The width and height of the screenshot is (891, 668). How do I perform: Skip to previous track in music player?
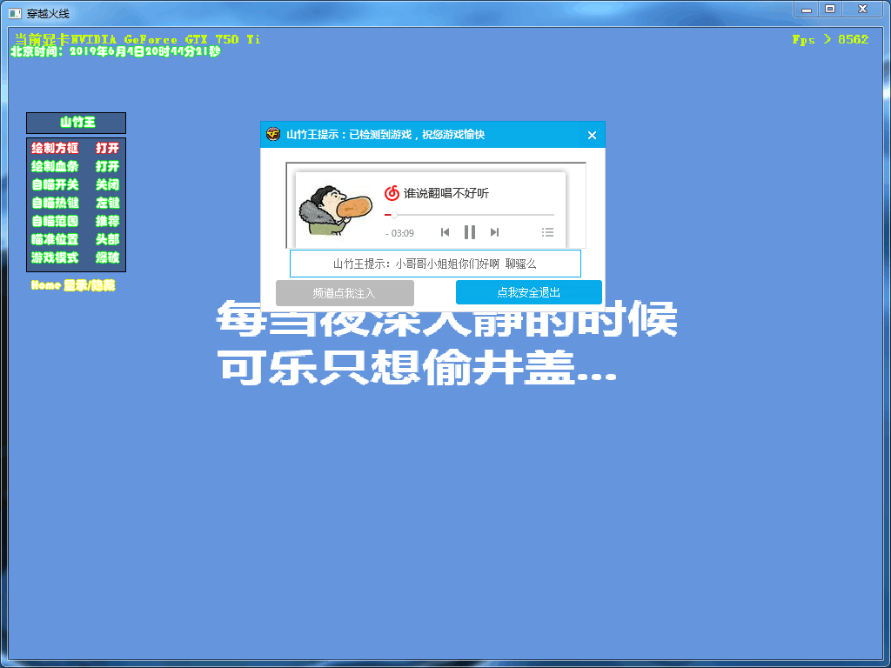[x=445, y=231]
